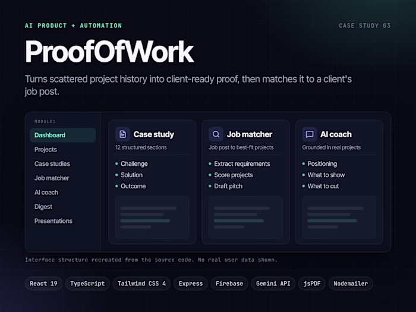The height and width of the screenshot is (312, 416).
Task: Click the ProofOfWork title
Action: coord(109,51)
